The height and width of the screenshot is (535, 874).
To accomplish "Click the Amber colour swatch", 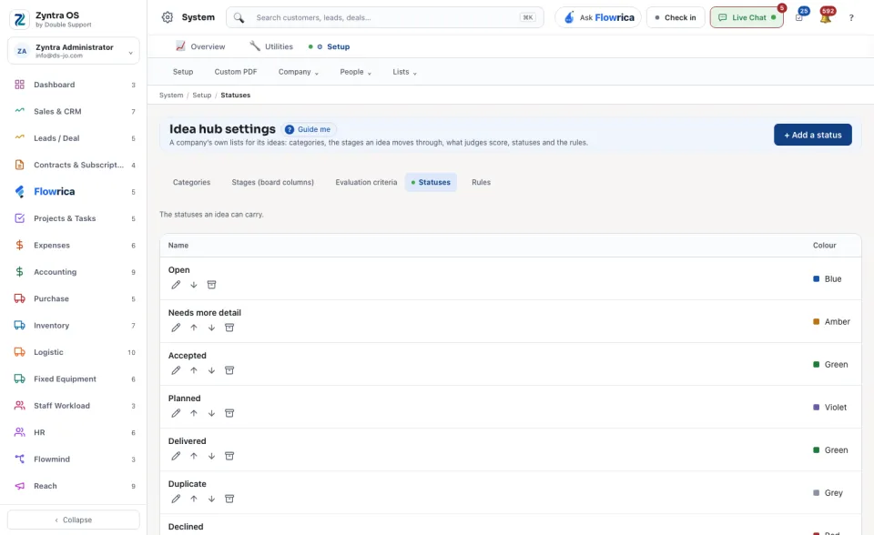I will [816, 321].
